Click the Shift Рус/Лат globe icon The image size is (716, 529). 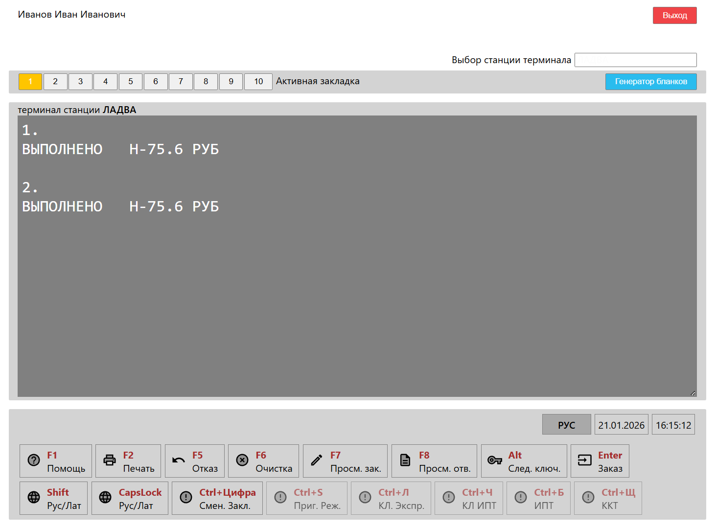34,498
